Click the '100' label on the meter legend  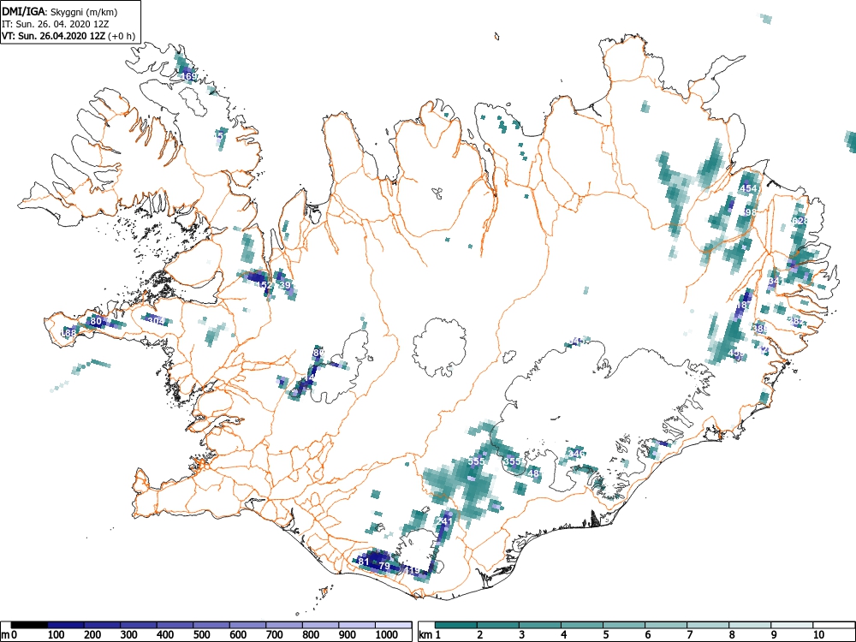(x=56, y=635)
